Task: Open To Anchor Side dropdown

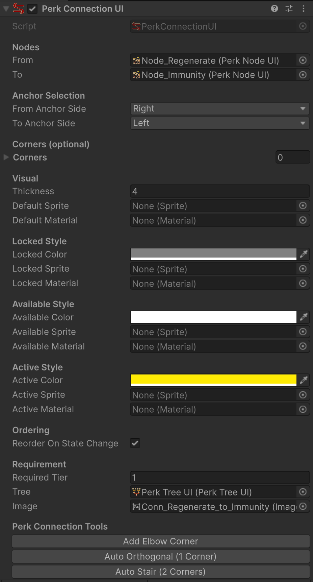Action: click(x=219, y=123)
